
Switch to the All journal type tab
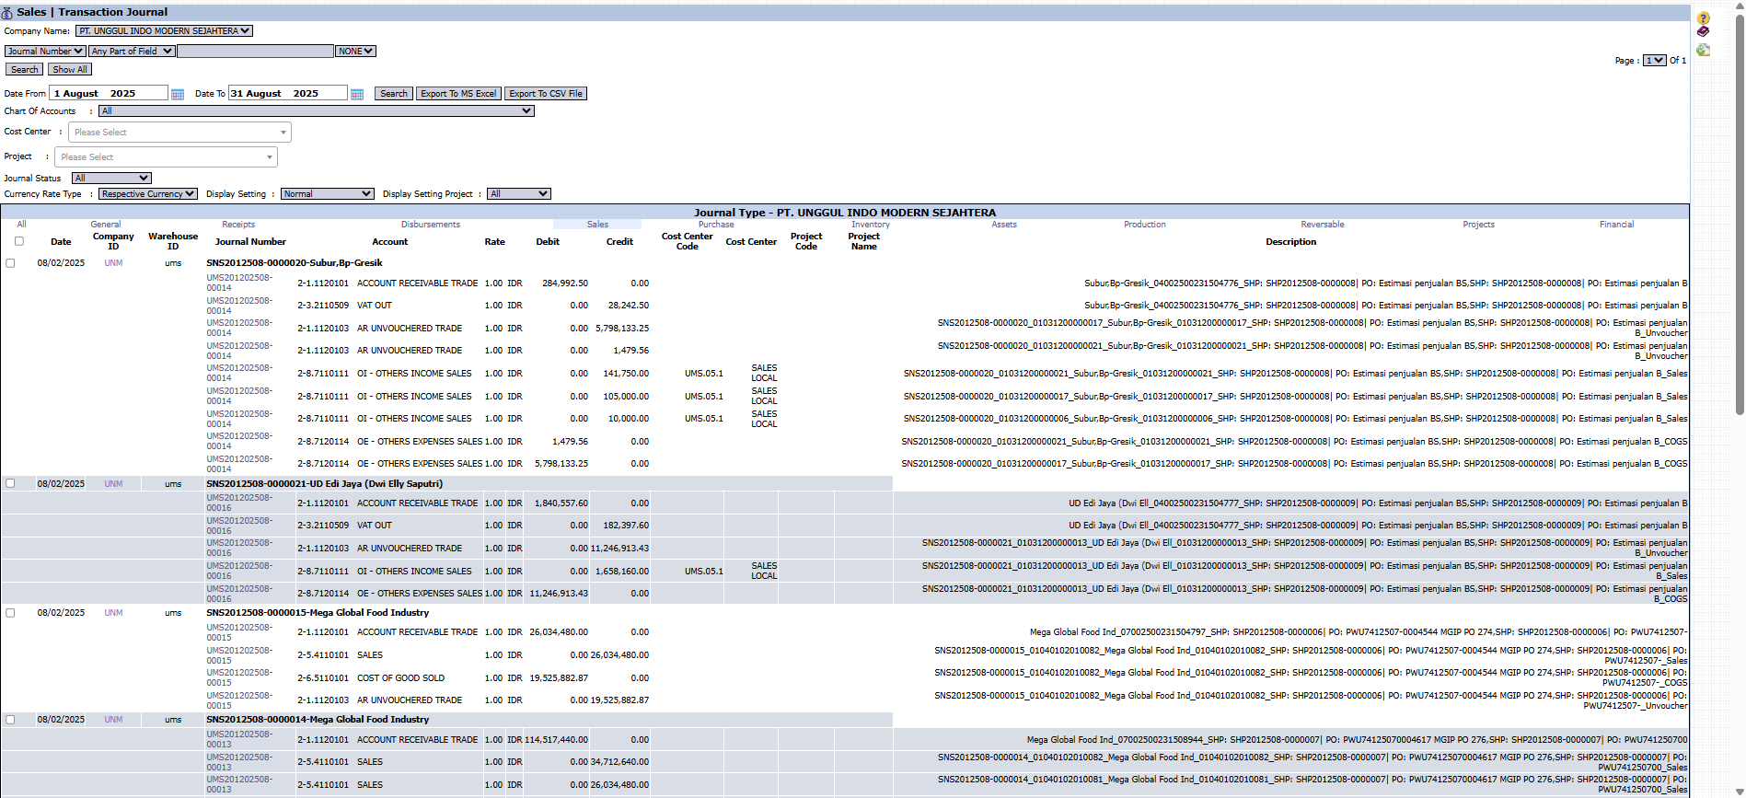tap(21, 225)
